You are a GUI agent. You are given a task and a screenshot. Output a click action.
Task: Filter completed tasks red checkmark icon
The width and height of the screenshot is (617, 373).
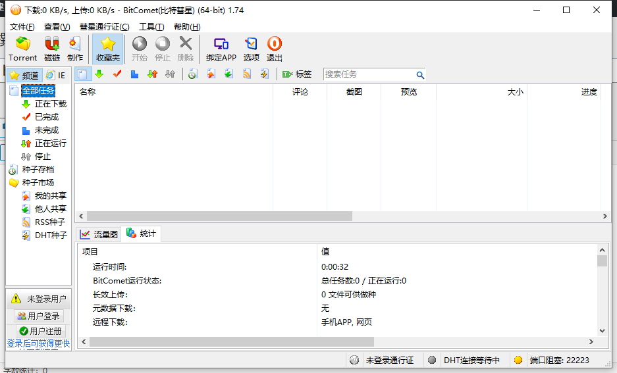117,74
